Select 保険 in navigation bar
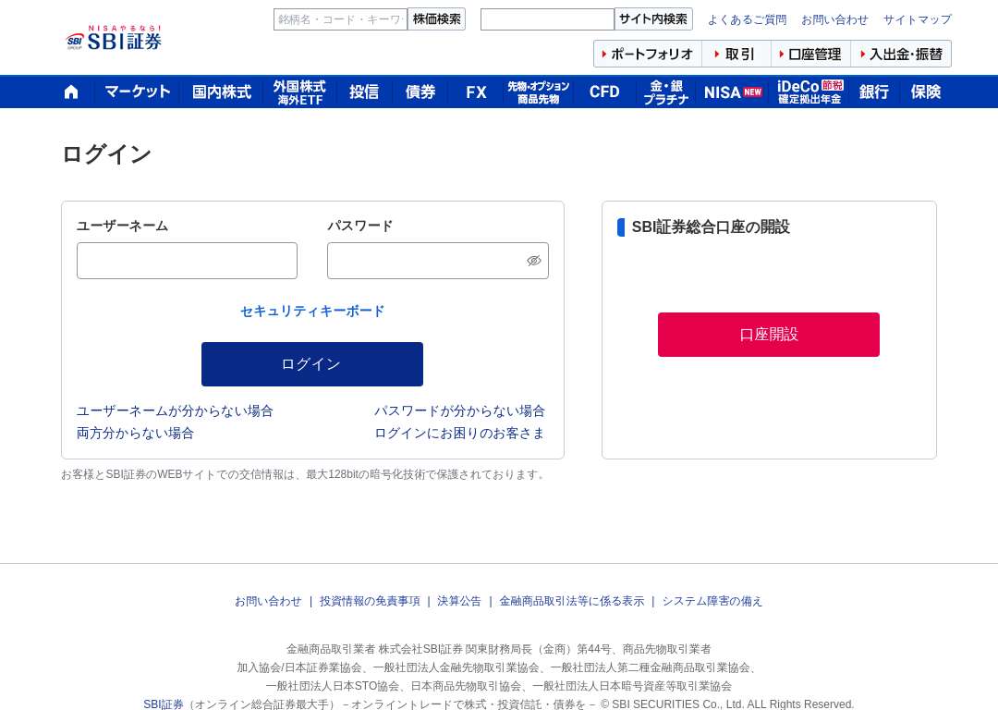This screenshot has height=710, width=998. point(925,92)
